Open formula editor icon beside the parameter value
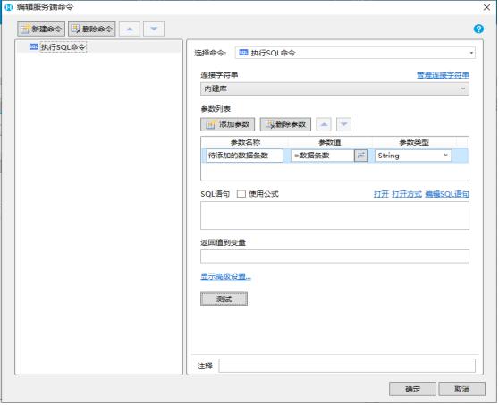Image resolution: width=499 pixels, height=405 pixels. [361, 156]
